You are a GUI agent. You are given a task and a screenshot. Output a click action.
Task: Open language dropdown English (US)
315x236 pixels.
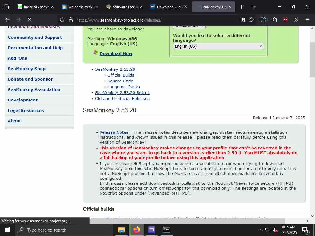coord(219,46)
